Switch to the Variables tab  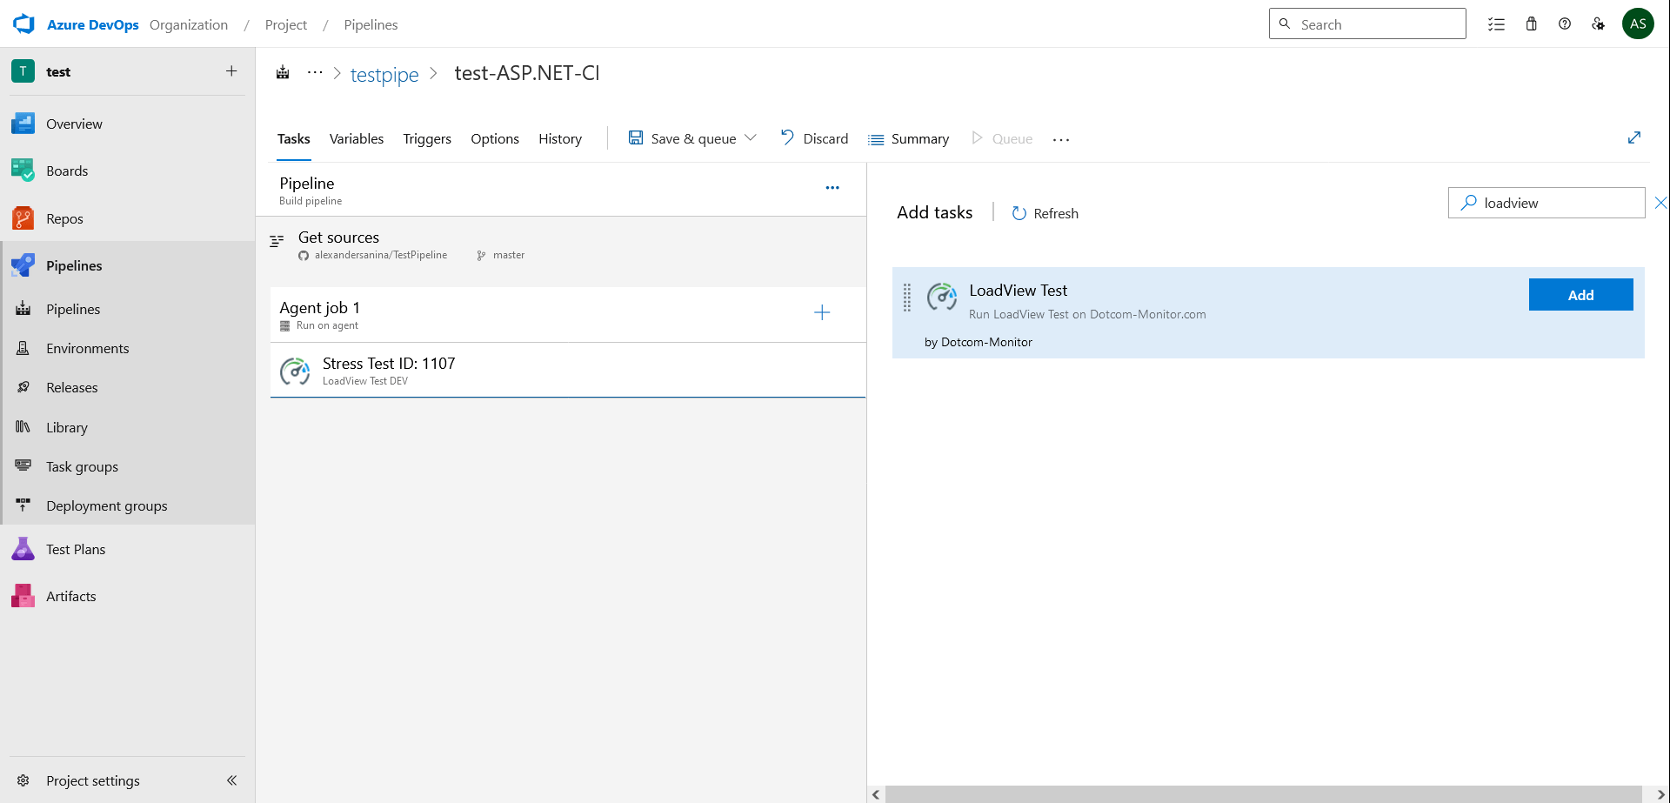[357, 138]
